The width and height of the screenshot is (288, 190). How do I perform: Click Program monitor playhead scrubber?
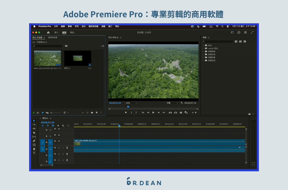[x=128, y=107]
